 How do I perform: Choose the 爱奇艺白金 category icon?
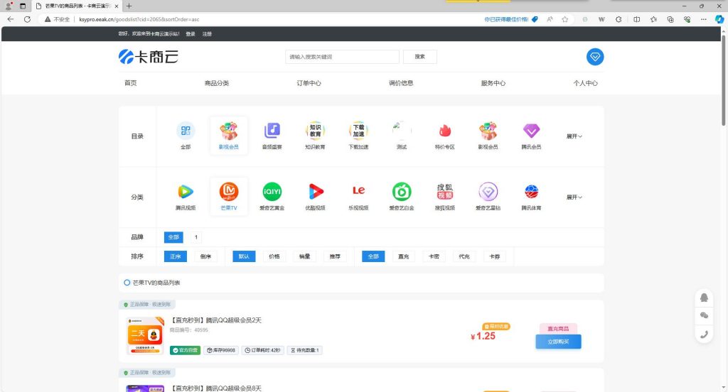tap(402, 192)
